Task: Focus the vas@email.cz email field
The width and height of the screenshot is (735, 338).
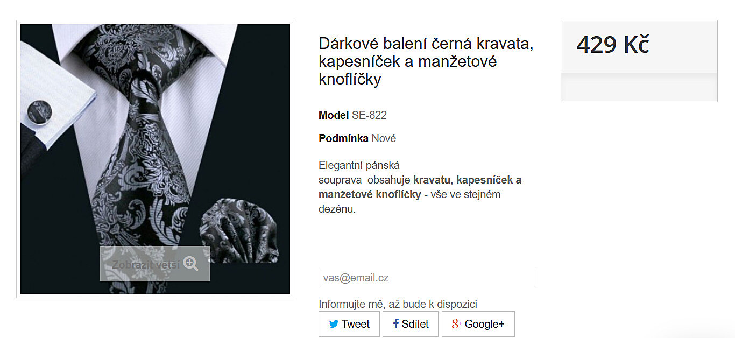Action: coord(427,278)
